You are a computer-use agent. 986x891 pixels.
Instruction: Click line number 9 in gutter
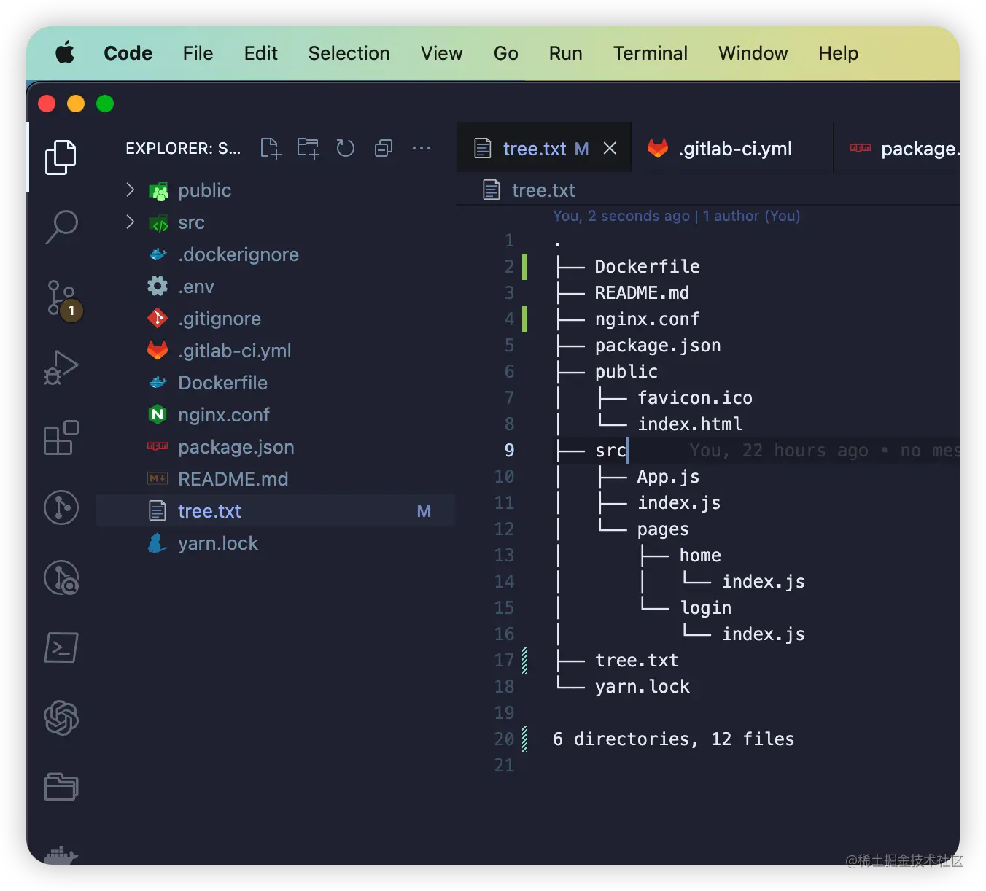(509, 450)
